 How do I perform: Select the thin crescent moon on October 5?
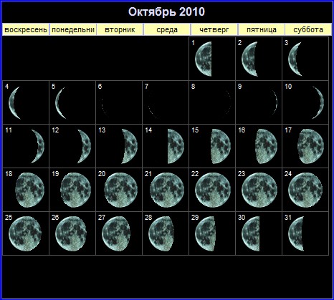pos(60,103)
